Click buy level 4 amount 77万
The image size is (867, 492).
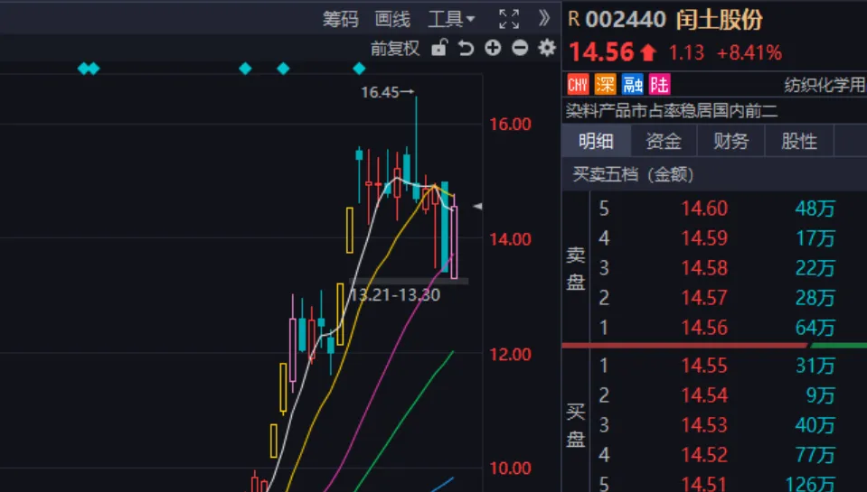tap(815, 455)
